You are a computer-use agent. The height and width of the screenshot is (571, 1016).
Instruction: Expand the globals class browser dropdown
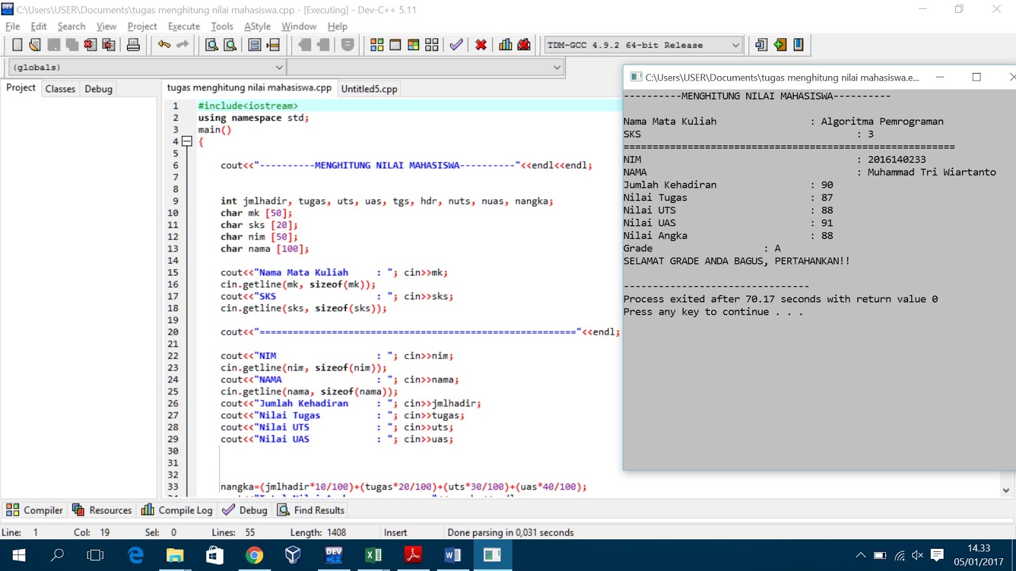[279, 67]
